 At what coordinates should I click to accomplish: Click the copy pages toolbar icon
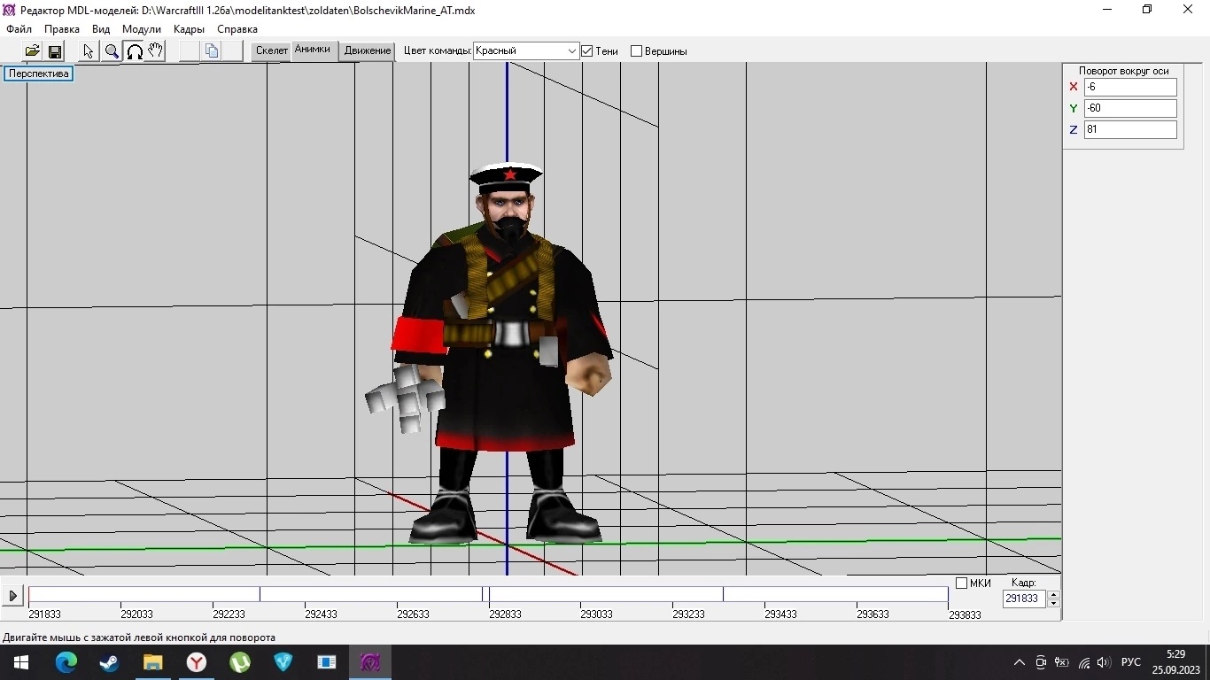pyautogui.click(x=212, y=51)
